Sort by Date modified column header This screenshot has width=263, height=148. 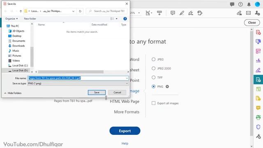pyautogui.click(x=99, y=25)
